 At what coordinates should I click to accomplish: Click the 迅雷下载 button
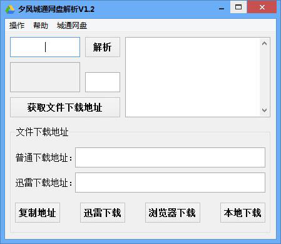pyautogui.click(x=103, y=213)
